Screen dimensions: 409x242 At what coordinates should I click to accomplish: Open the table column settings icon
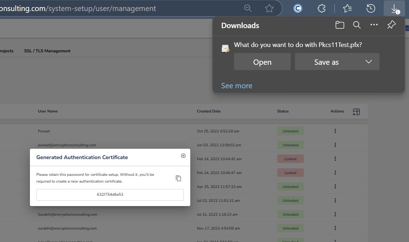[356, 112]
